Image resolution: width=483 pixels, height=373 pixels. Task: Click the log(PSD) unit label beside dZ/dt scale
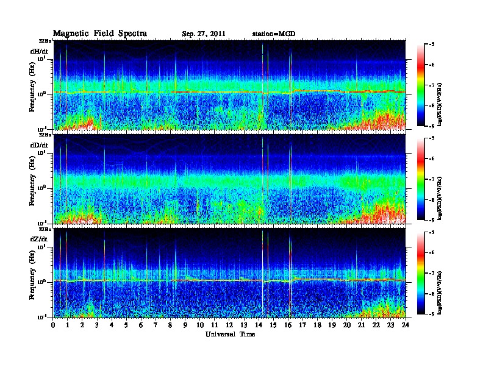coord(440,293)
